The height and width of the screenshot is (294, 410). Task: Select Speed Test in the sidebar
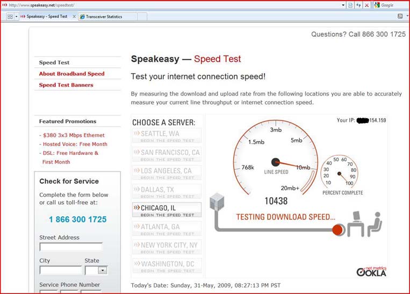click(54, 62)
